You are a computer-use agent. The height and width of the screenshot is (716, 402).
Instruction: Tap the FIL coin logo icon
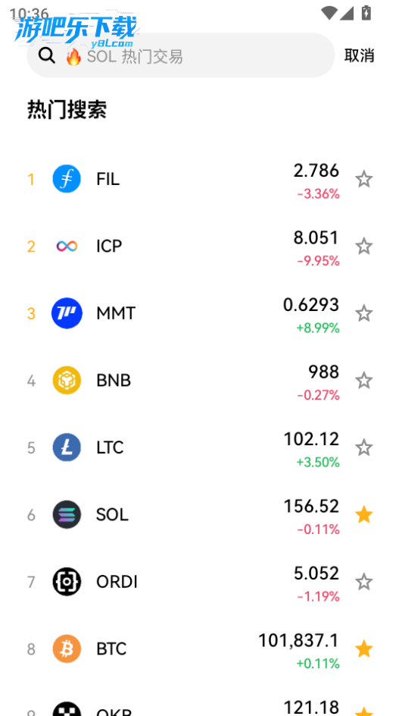[67, 179]
